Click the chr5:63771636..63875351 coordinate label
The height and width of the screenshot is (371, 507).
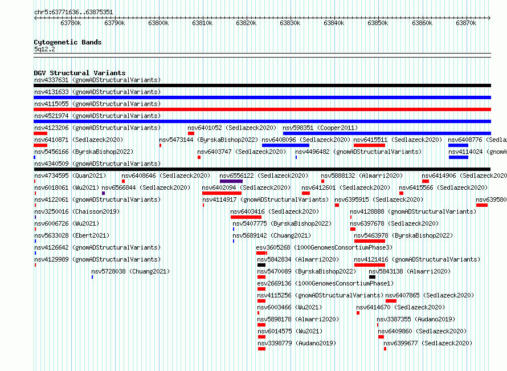coord(73,13)
